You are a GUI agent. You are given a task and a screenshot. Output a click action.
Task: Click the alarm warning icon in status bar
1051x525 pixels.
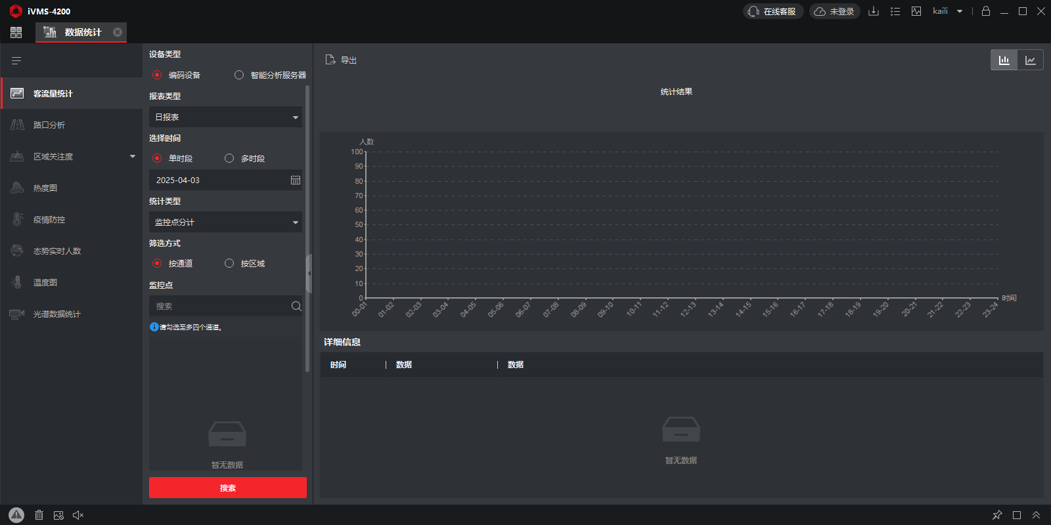16,515
